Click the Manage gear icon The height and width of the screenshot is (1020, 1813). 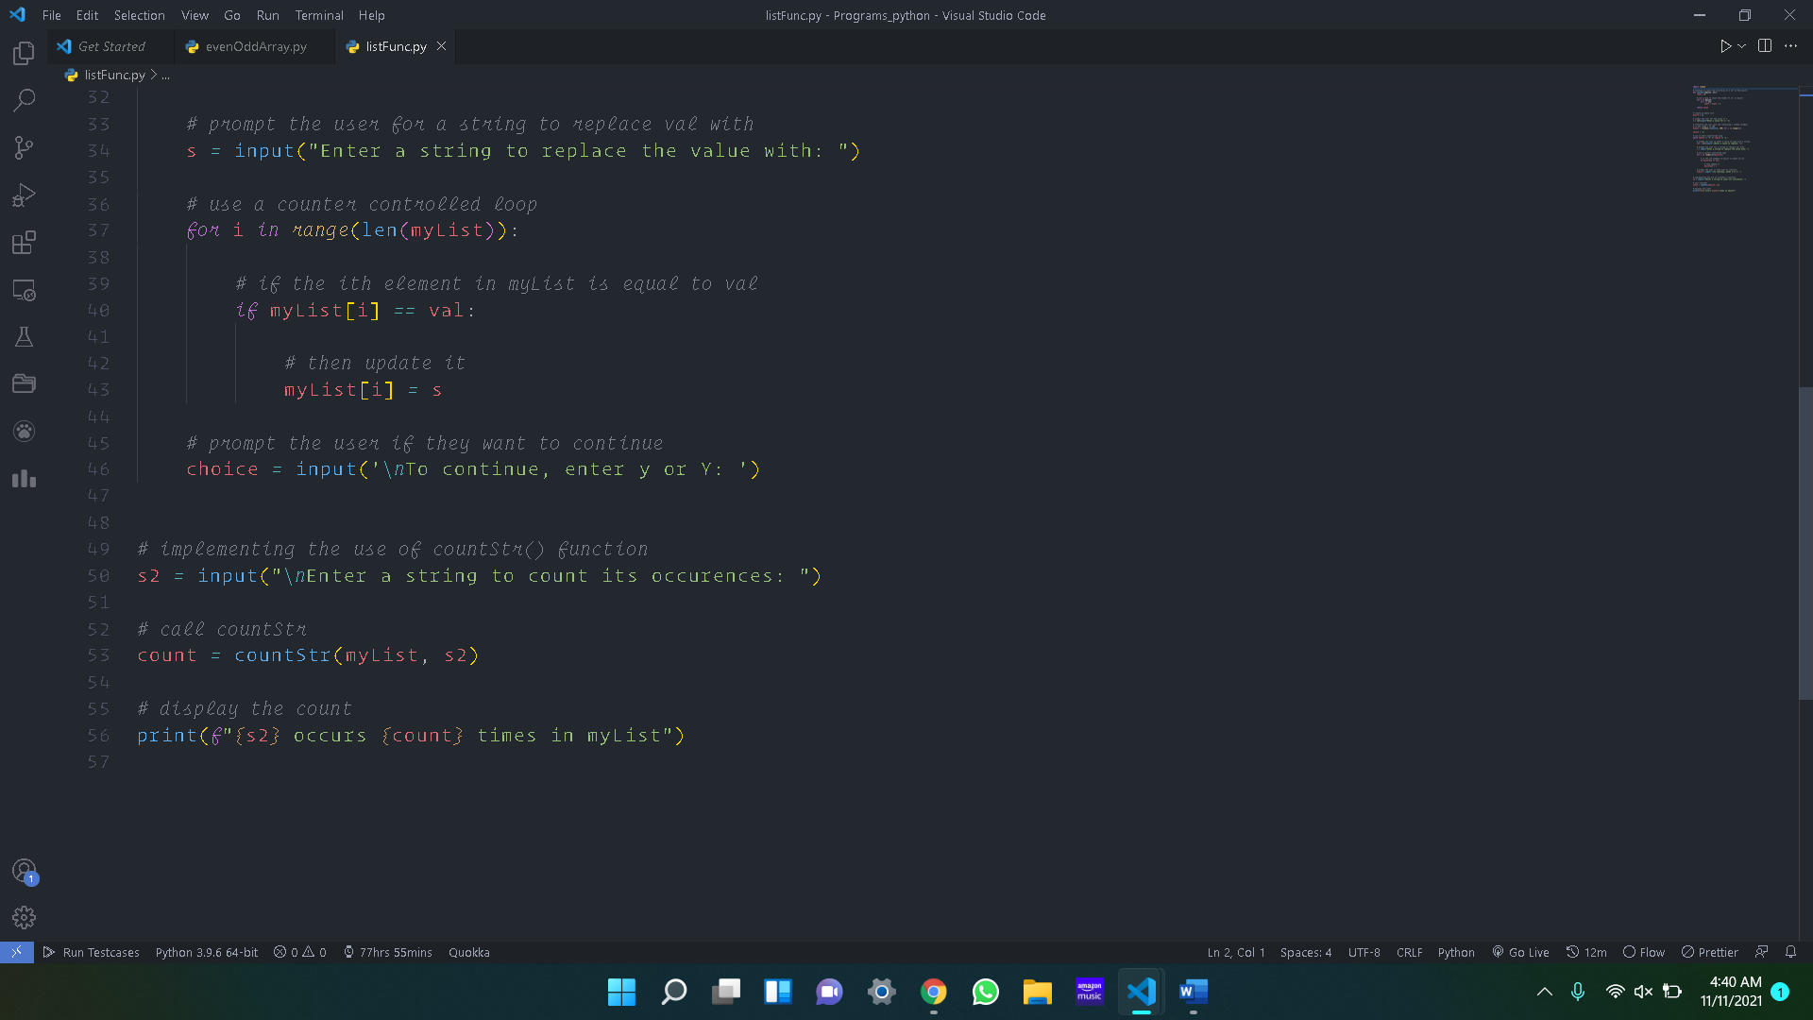coord(24,917)
